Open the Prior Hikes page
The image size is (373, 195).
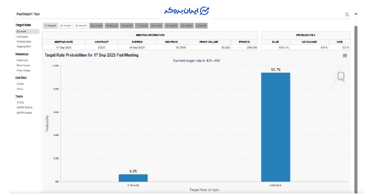point(23,70)
